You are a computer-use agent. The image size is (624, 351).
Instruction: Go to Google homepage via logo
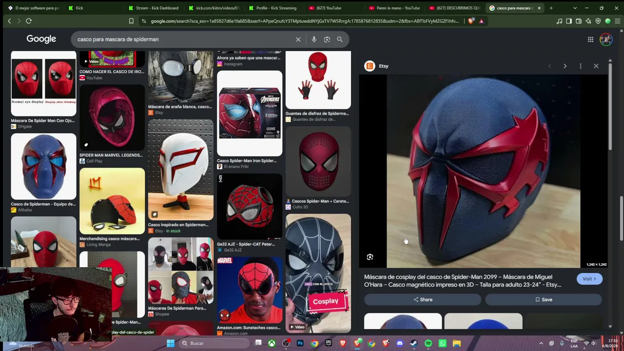click(41, 39)
